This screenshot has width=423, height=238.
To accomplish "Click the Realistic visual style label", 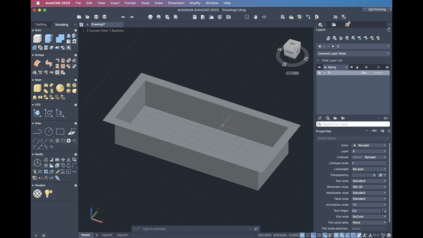I will click(x=118, y=30).
